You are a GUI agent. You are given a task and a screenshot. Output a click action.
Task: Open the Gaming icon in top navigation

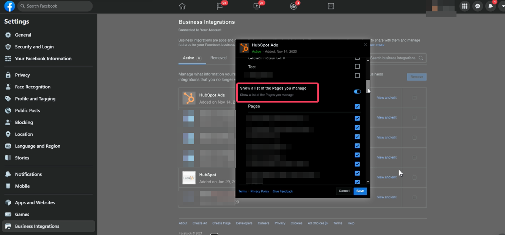pyautogui.click(x=331, y=6)
